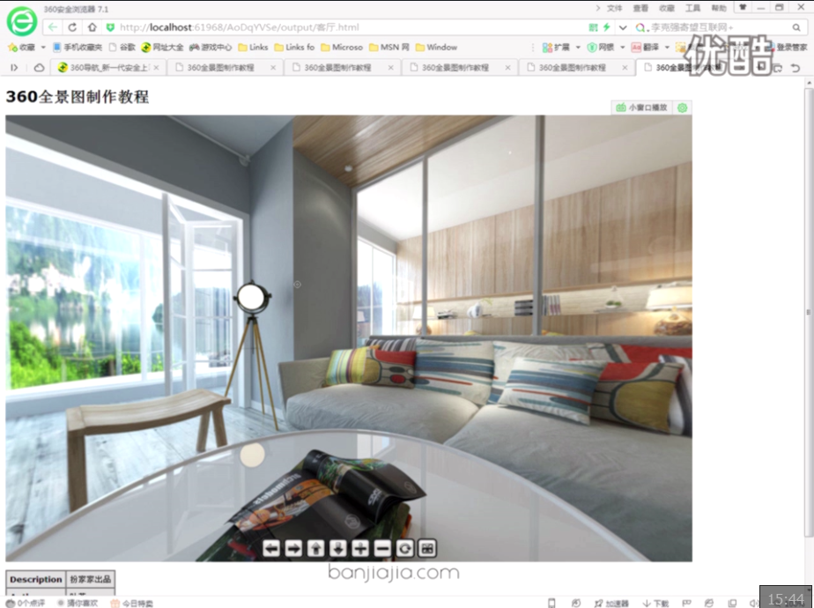Click the mobile phone icon in status bar
This screenshot has height=608, width=814.
pos(551,603)
